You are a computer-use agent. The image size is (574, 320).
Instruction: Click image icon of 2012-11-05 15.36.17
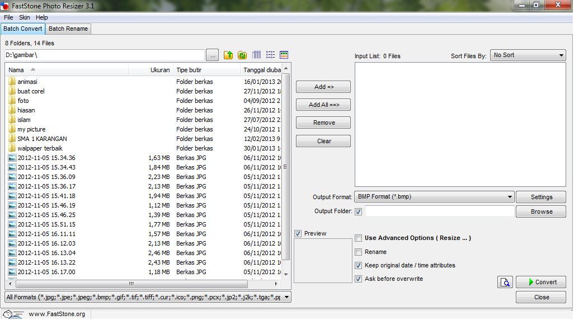(x=12, y=186)
